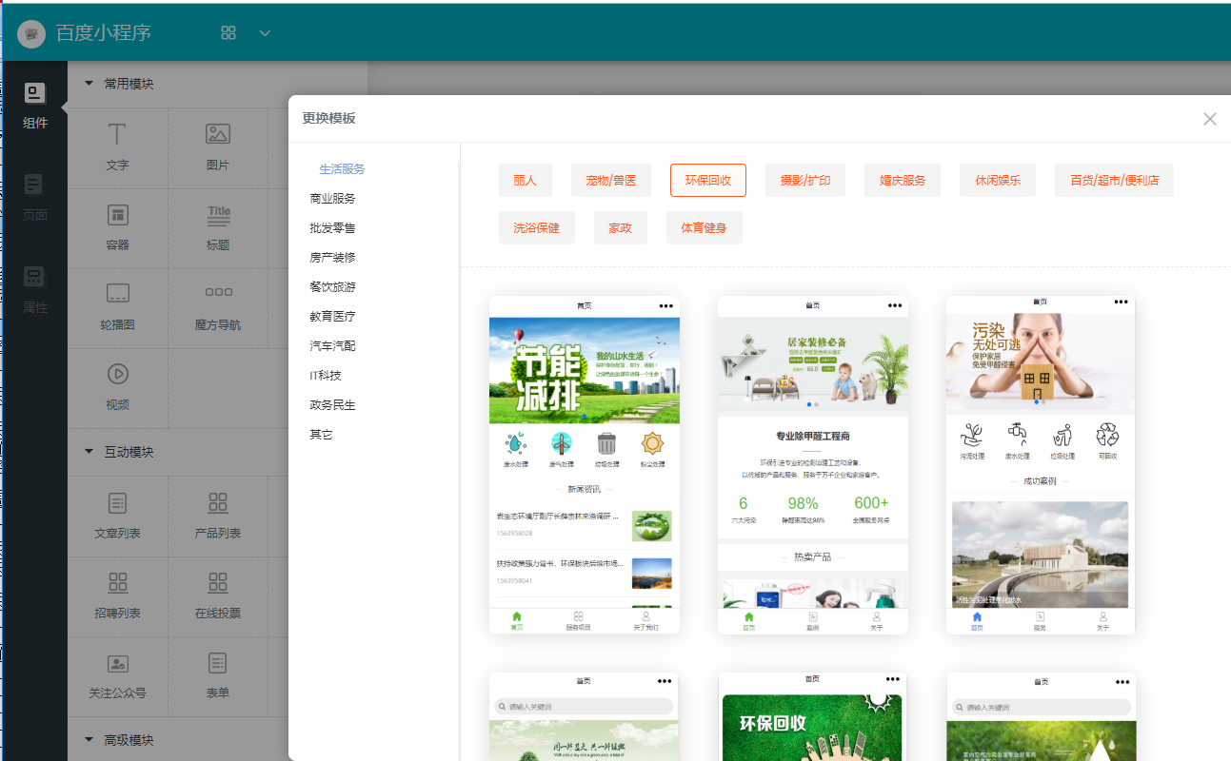The image size is (1231, 761).
Task: Expand the header dropdown chevron
Action: click(266, 33)
